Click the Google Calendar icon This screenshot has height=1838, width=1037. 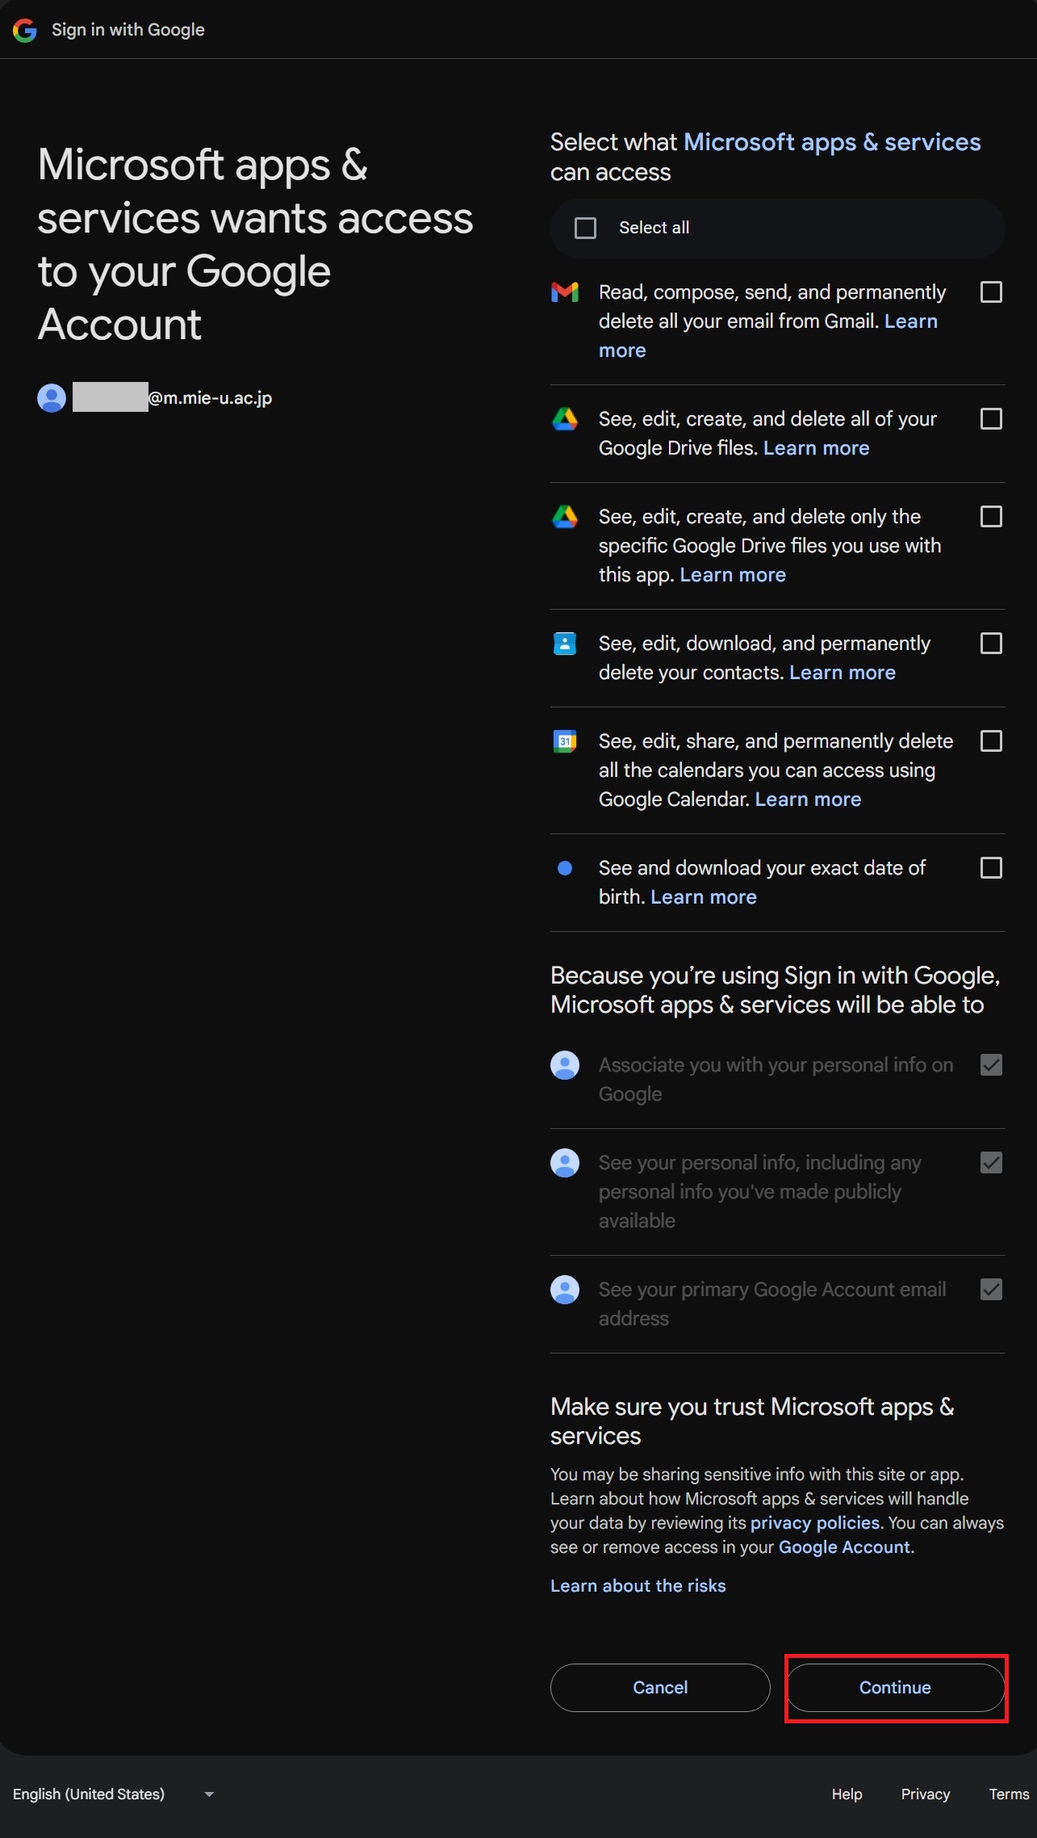click(565, 741)
